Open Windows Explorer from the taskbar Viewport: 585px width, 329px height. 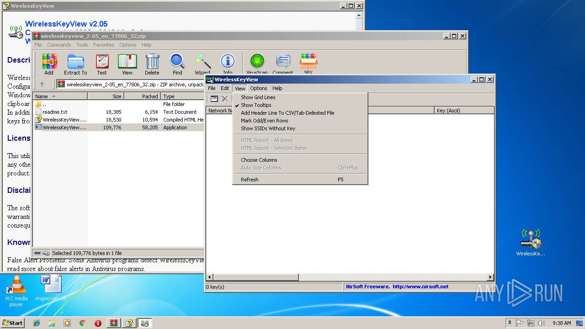pyautogui.click(x=52, y=323)
